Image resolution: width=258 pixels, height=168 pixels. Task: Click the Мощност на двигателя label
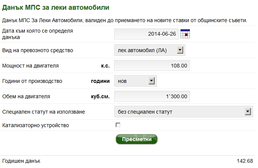click(x=30, y=66)
